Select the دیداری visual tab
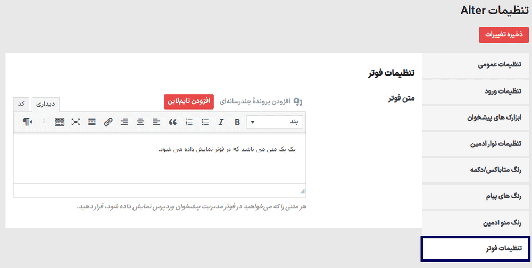The width and height of the screenshot is (532, 268). click(45, 104)
